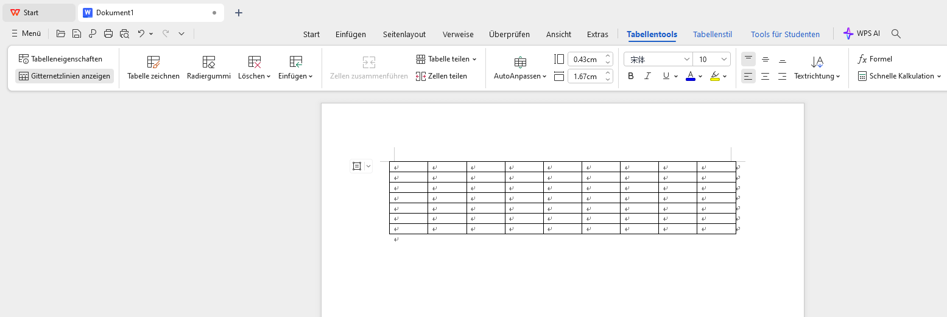Click the WPS AI sparkle button

point(862,34)
